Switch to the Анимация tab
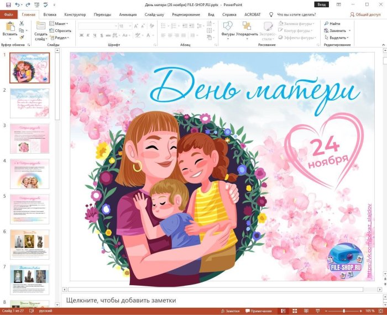 [128, 14]
